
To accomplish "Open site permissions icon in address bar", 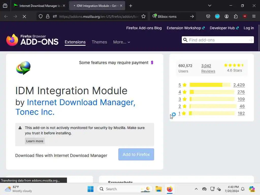I will tap(55, 17).
